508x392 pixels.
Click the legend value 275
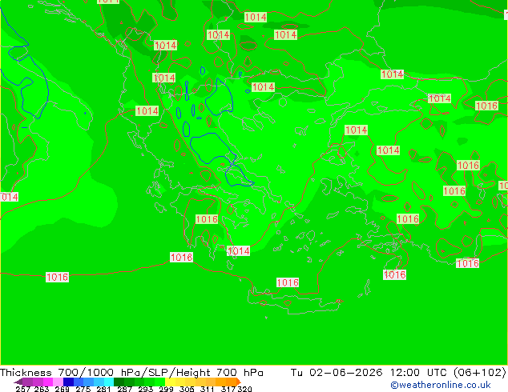click(x=83, y=389)
